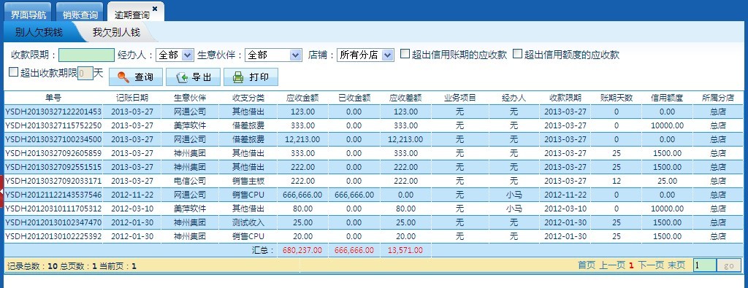Open the 经办人 dropdown

click(175, 55)
